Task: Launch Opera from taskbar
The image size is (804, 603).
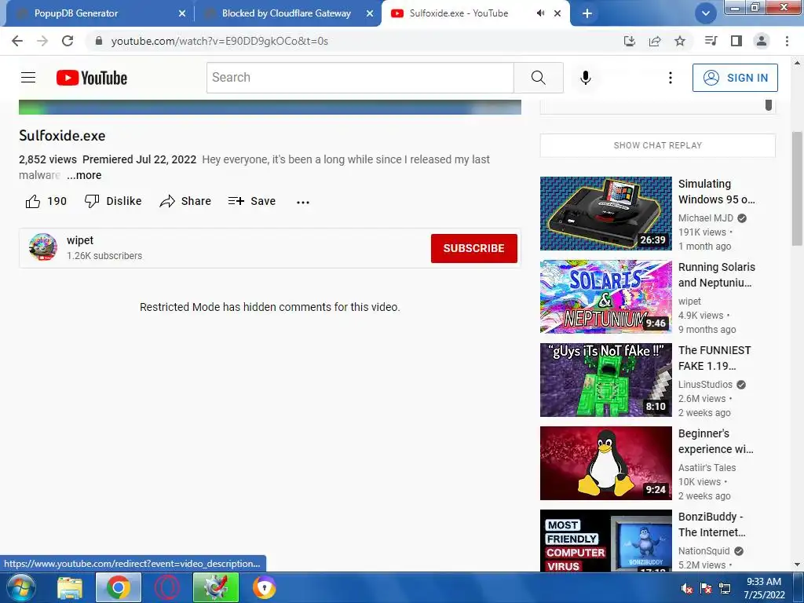Action: pos(167,587)
